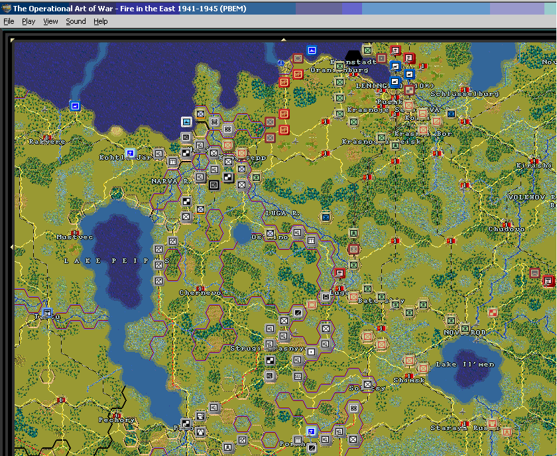Select the black-bordered HQ counter near Narva R.
Screen dimensions: 557x456
[214, 185]
